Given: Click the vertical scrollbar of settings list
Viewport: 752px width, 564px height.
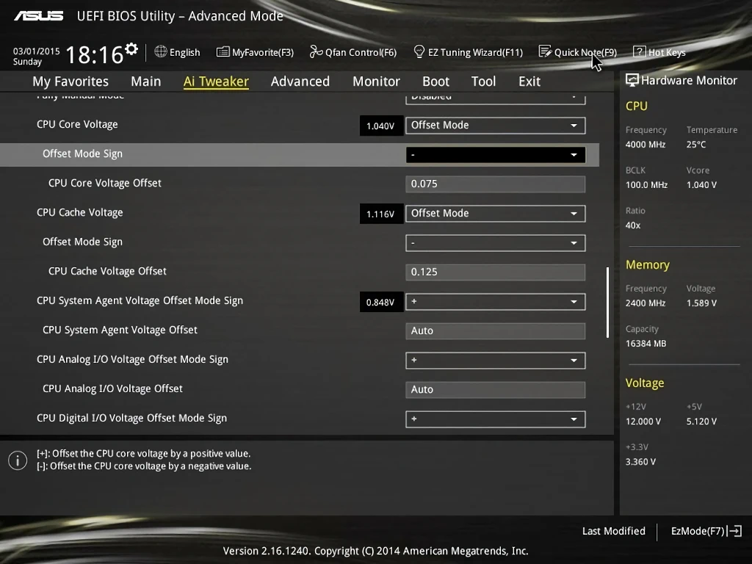Looking at the screenshot, I should [607, 303].
